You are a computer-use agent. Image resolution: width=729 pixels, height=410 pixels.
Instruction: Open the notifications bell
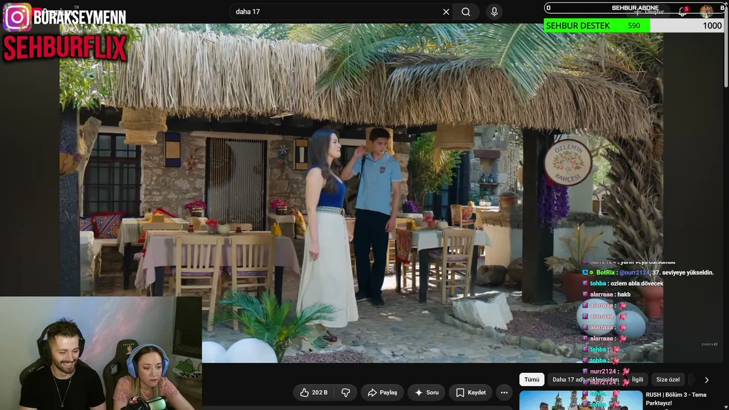(682, 11)
